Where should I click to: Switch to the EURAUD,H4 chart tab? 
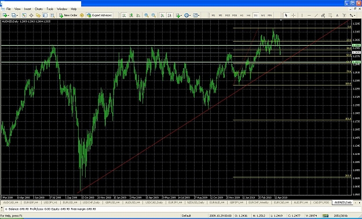pyautogui.click(x=217, y=202)
